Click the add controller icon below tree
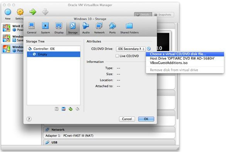This screenshot has width=226, height=152. click(56, 109)
